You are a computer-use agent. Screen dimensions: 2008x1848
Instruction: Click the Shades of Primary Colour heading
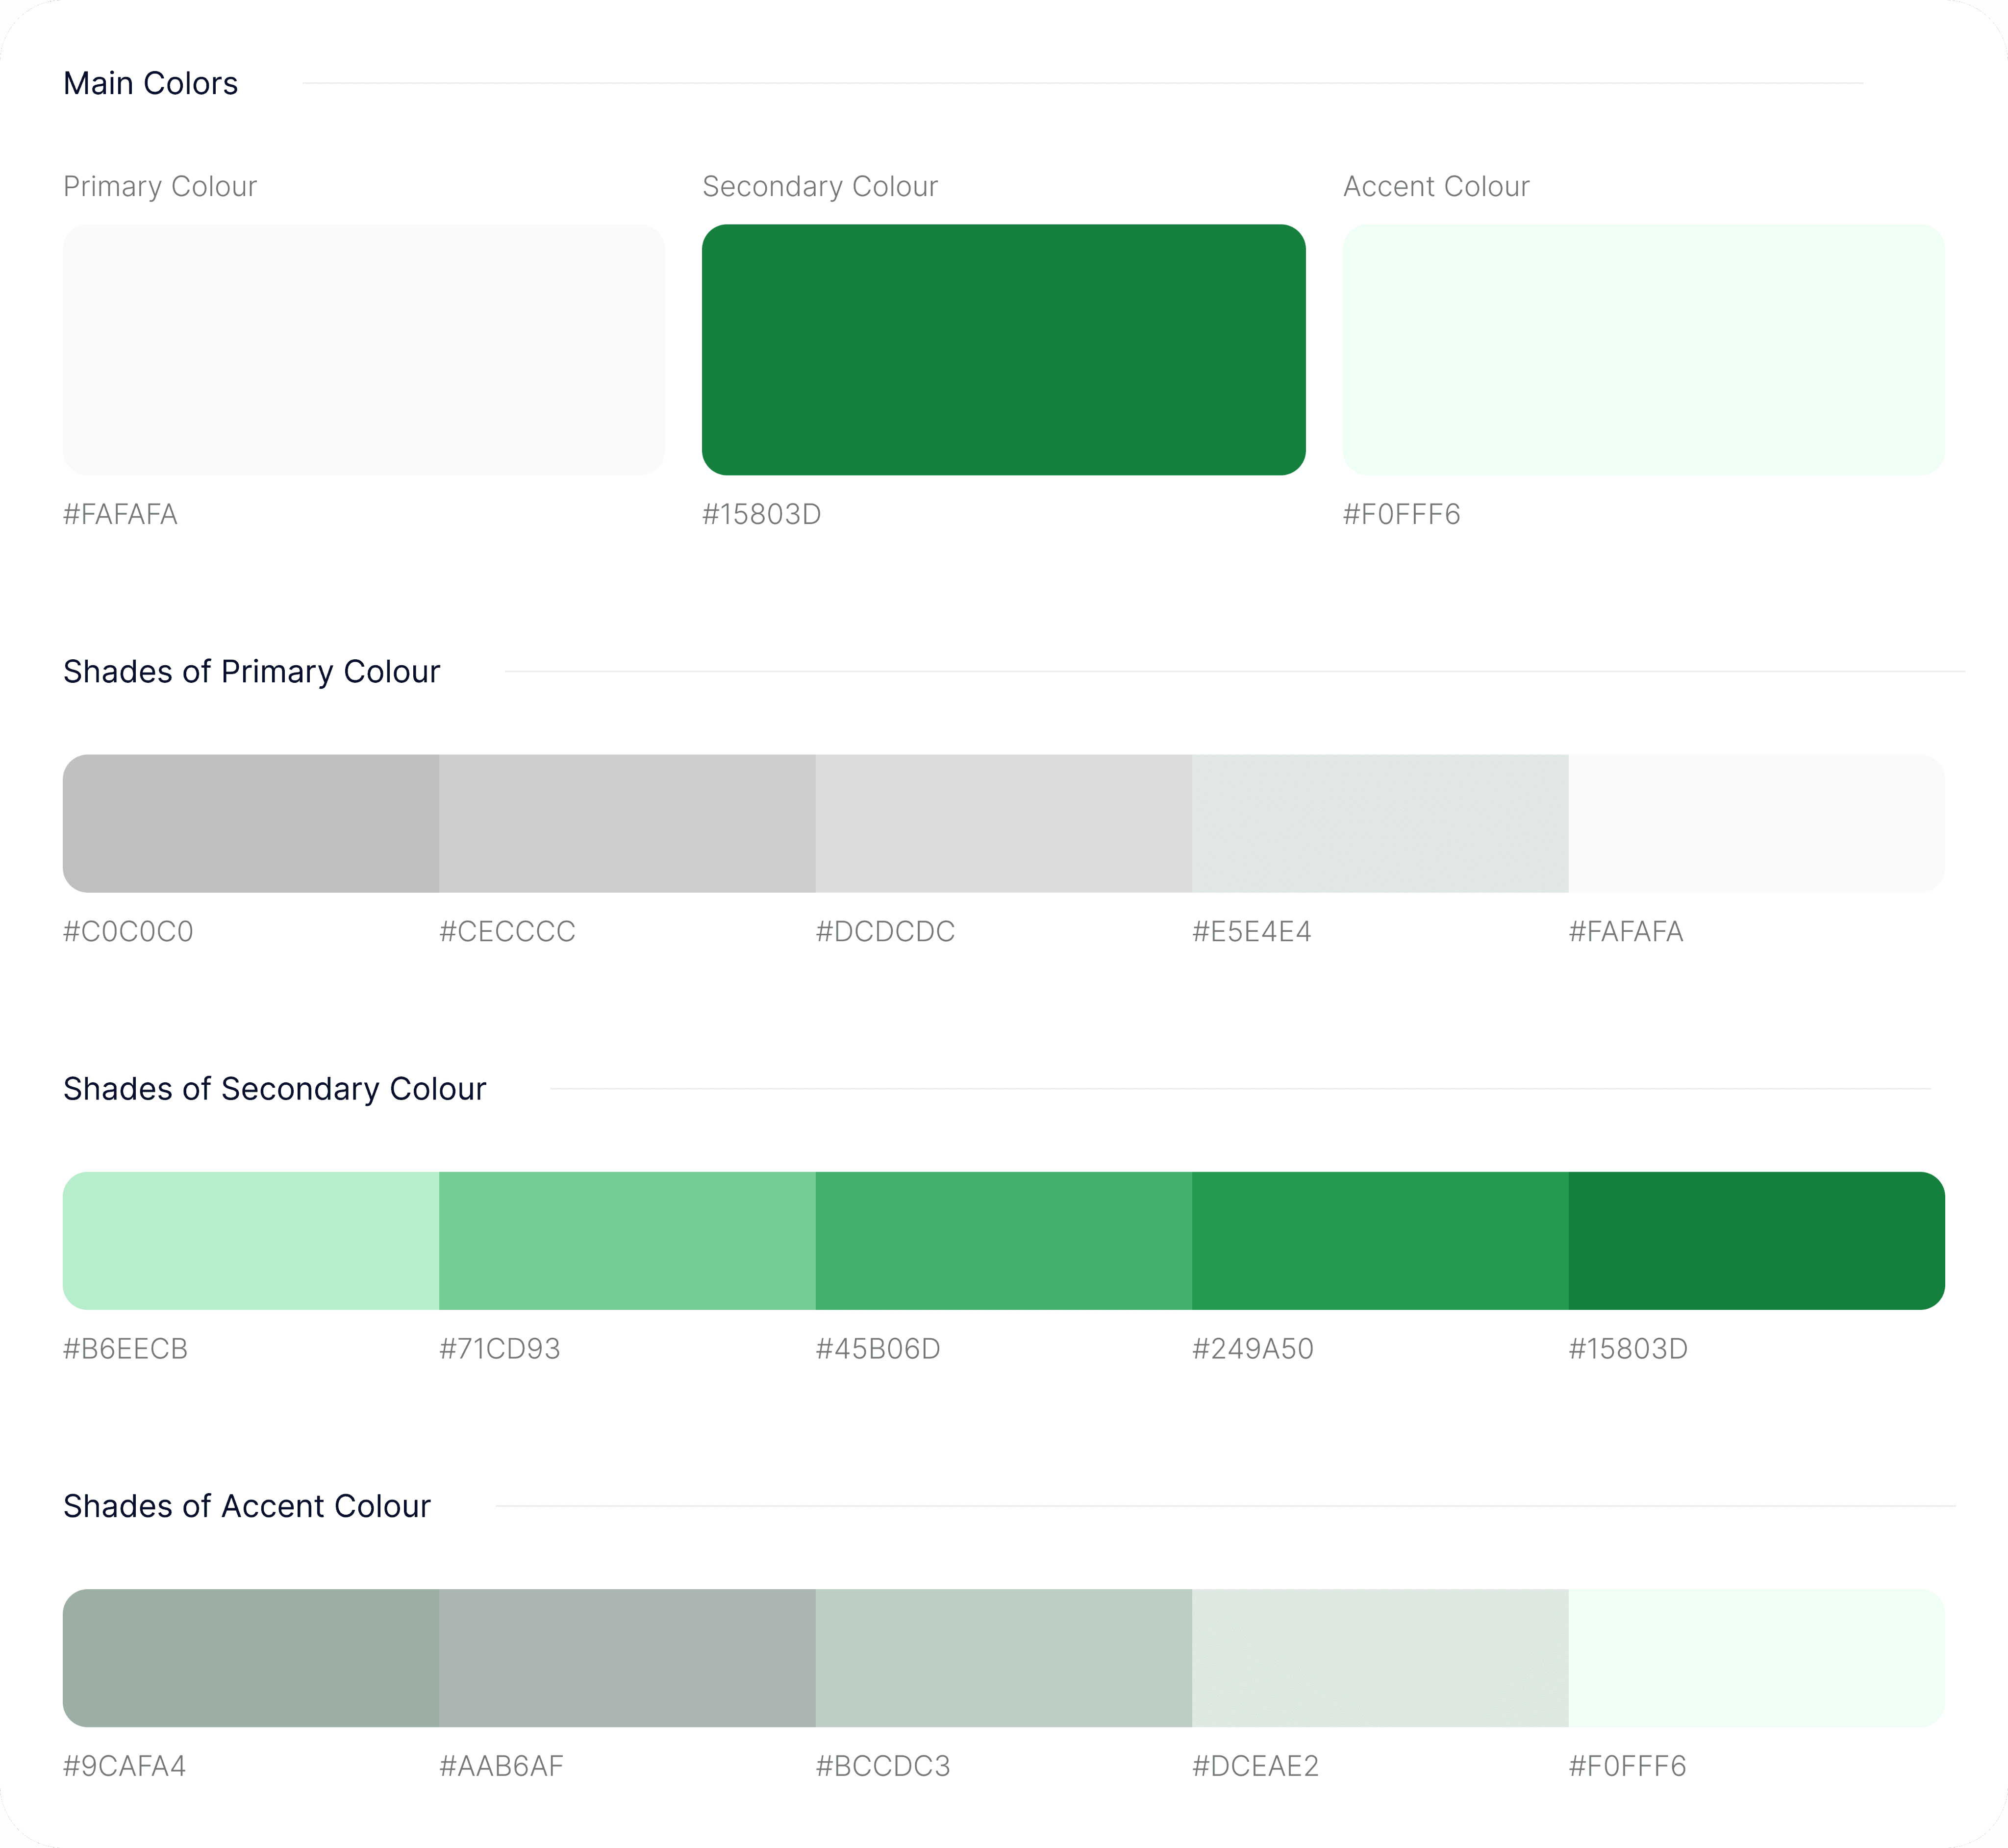[251, 671]
